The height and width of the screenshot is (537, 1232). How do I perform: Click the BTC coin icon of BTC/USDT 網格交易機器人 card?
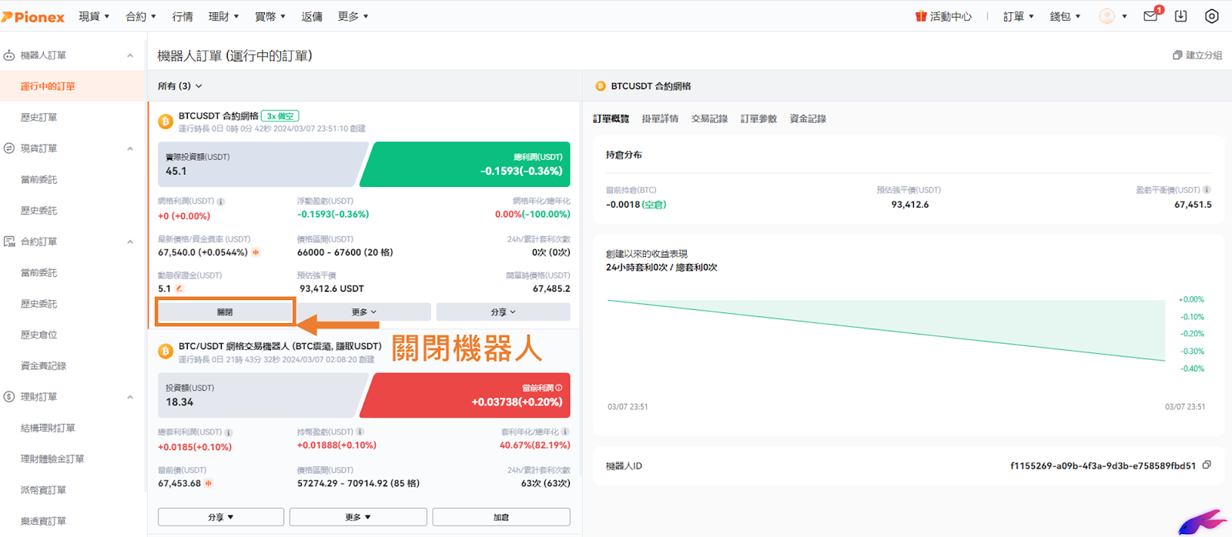coord(166,352)
